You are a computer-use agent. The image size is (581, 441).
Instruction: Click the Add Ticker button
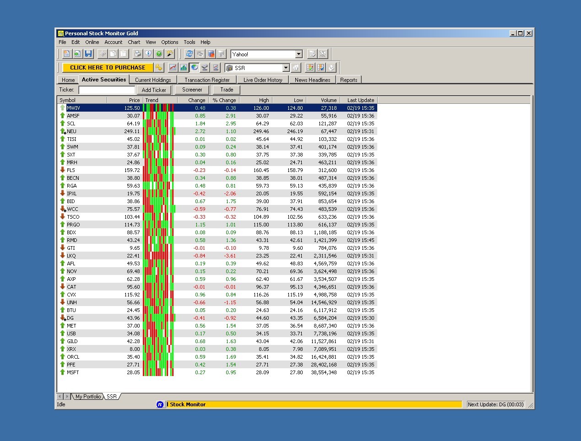pyautogui.click(x=154, y=90)
